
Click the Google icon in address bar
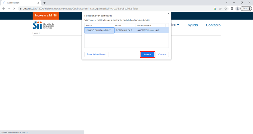pyautogui.click(x=215, y=8)
